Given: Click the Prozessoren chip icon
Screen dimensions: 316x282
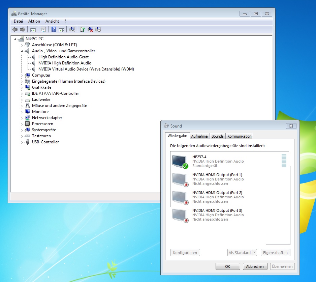Looking at the screenshot, I should pyautogui.click(x=27, y=124).
